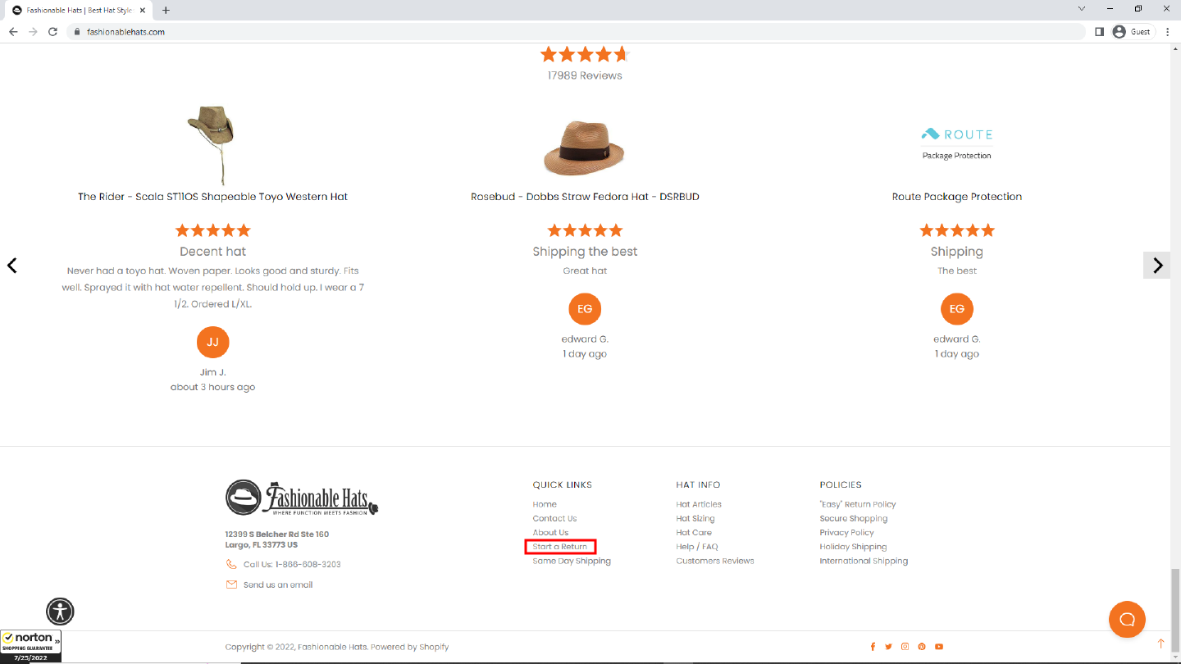Show previous reviews with left carousel arrow
Viewport: 1181px width, 664px height.
(x=12, y=266)
